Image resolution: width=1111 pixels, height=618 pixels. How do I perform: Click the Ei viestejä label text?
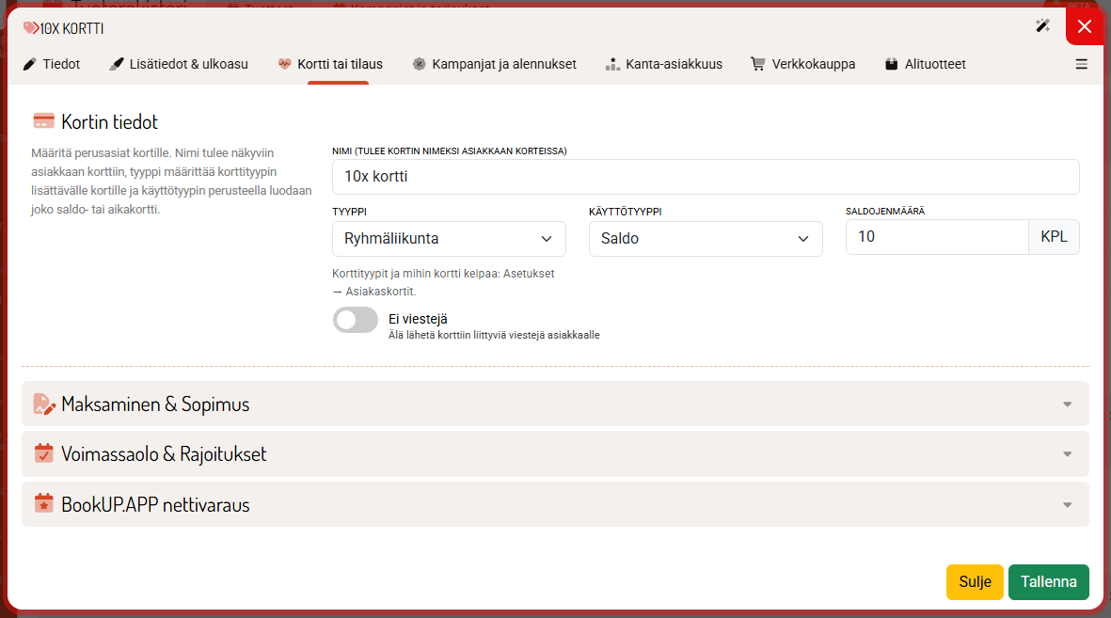click(x=418, y=319)
